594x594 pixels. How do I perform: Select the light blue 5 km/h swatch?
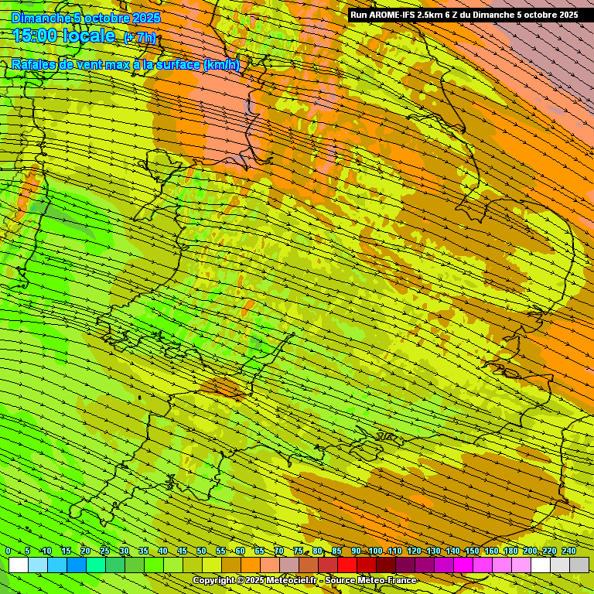coord(38,565)
